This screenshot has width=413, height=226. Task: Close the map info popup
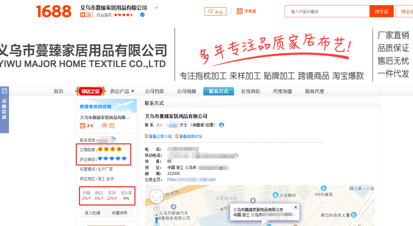296,207
